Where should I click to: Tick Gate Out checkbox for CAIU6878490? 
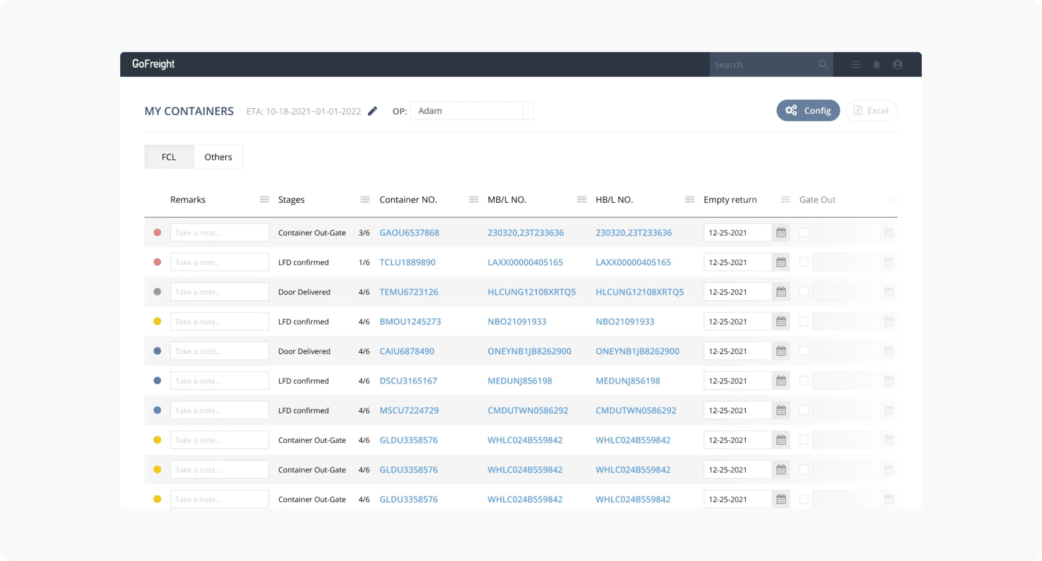point(804,351)
